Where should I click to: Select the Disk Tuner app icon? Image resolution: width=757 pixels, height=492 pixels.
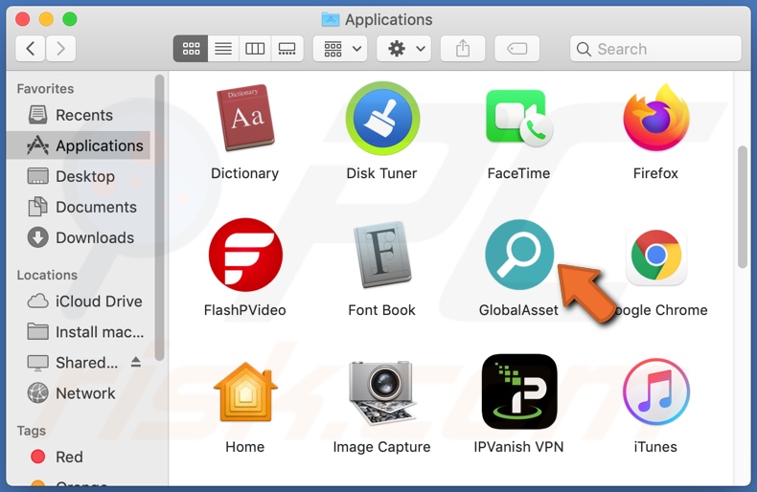[382, 118]
